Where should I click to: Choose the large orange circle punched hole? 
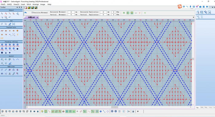tap(18, 31)
